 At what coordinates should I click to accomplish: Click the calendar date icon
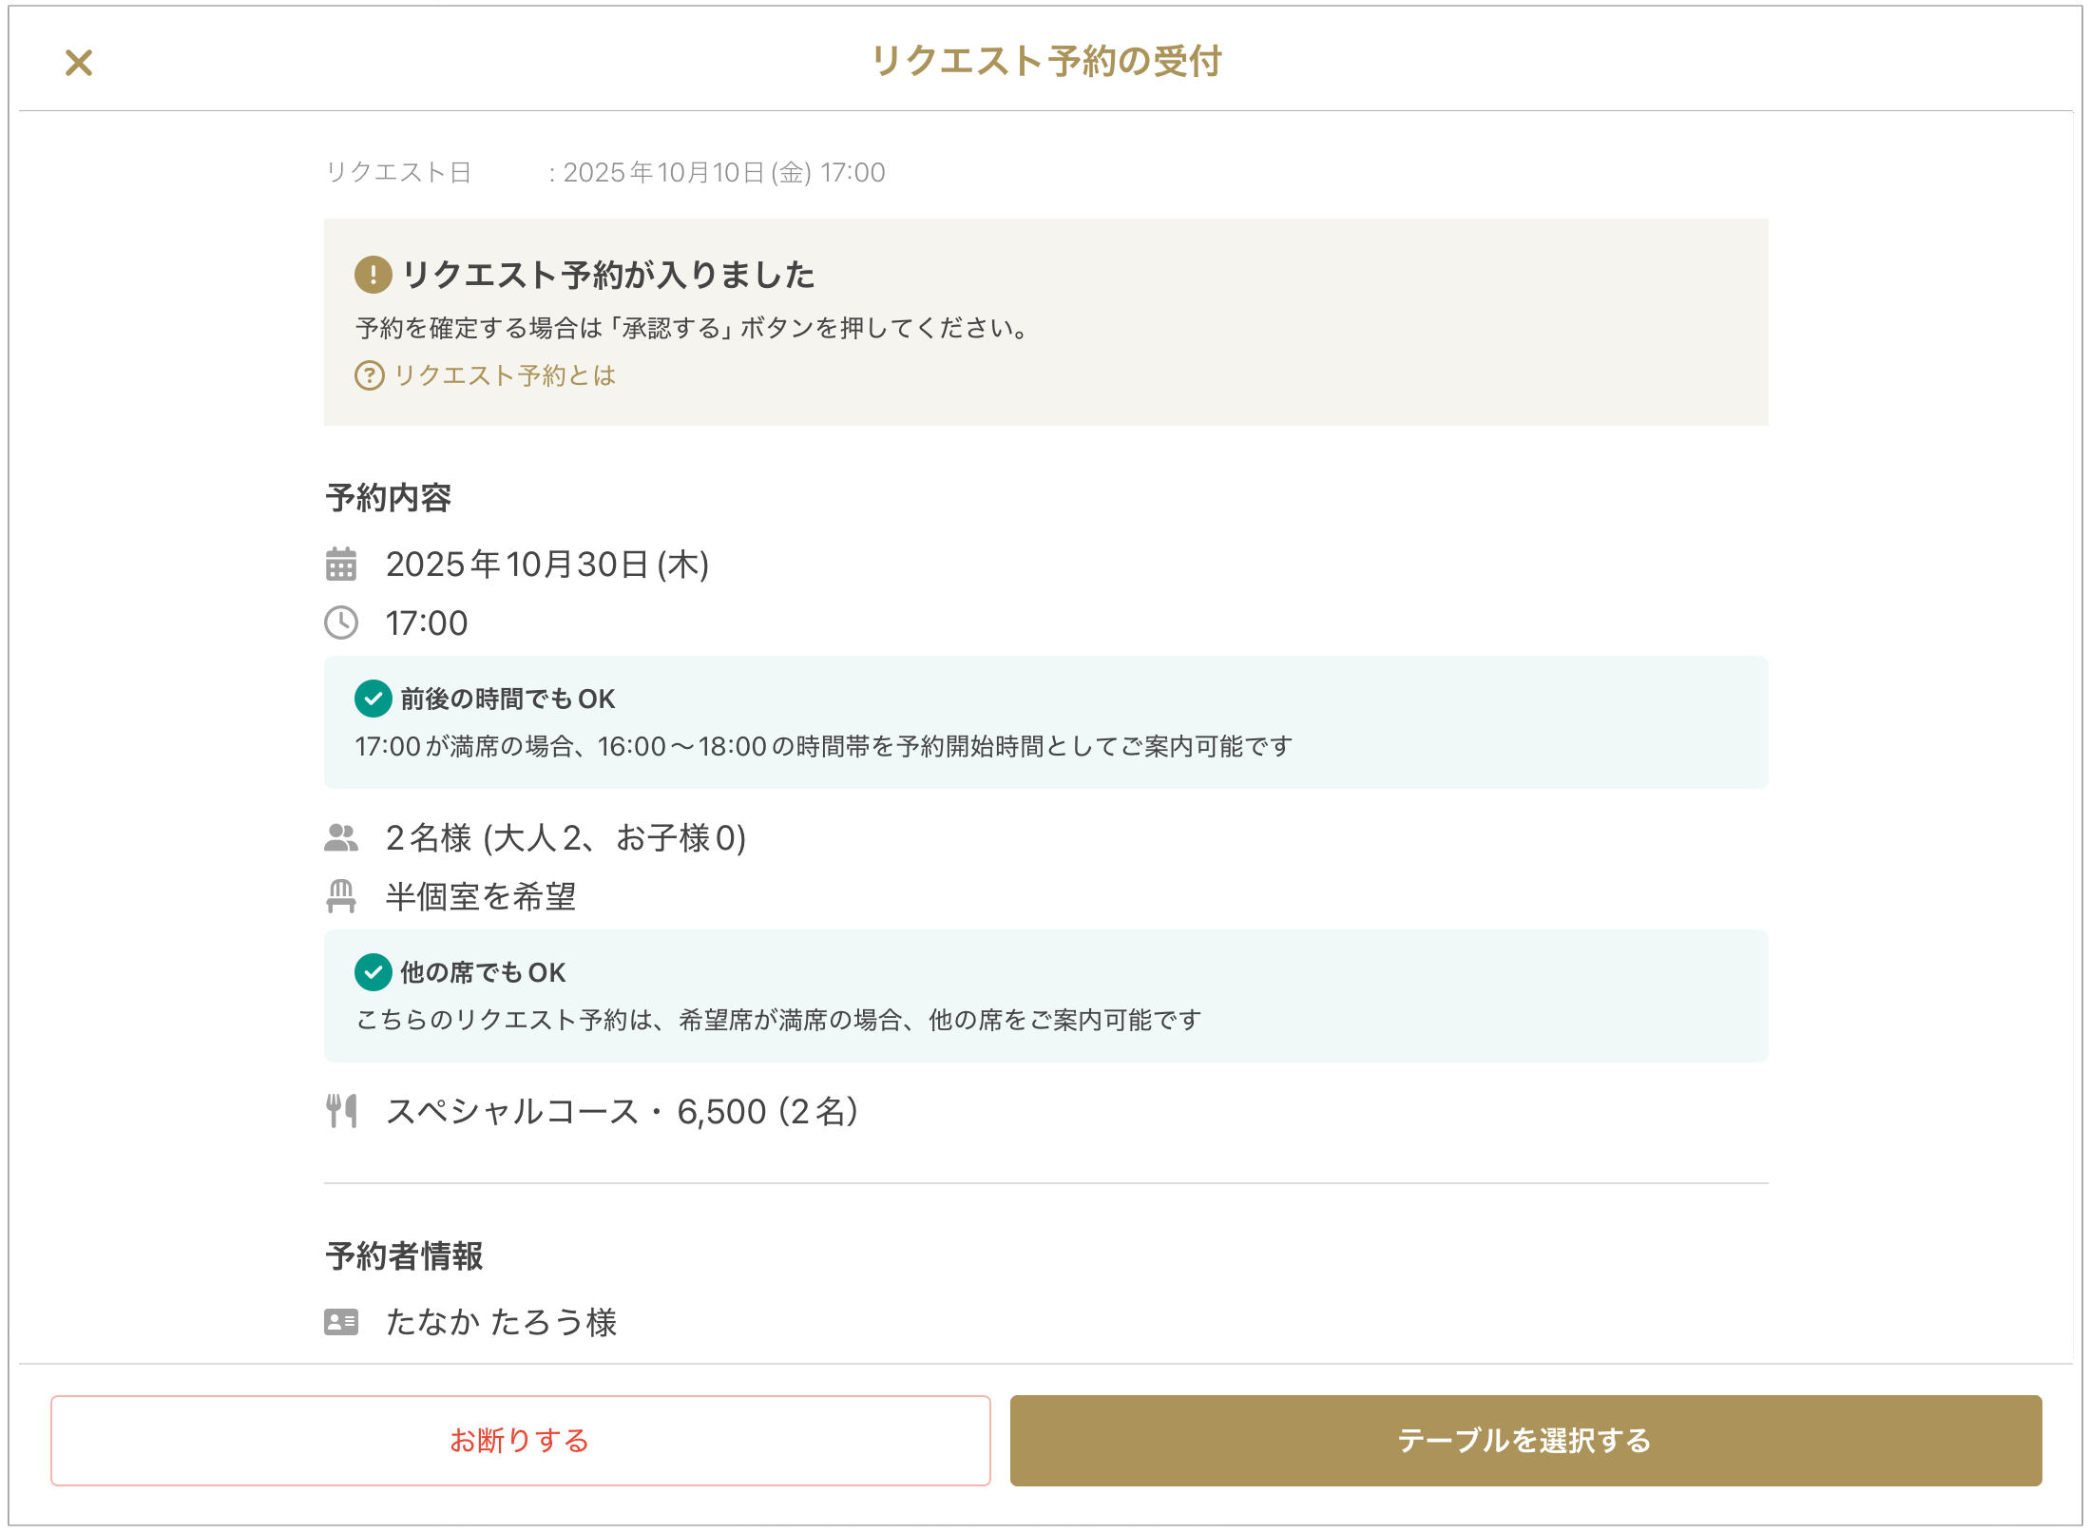(341, 564)
